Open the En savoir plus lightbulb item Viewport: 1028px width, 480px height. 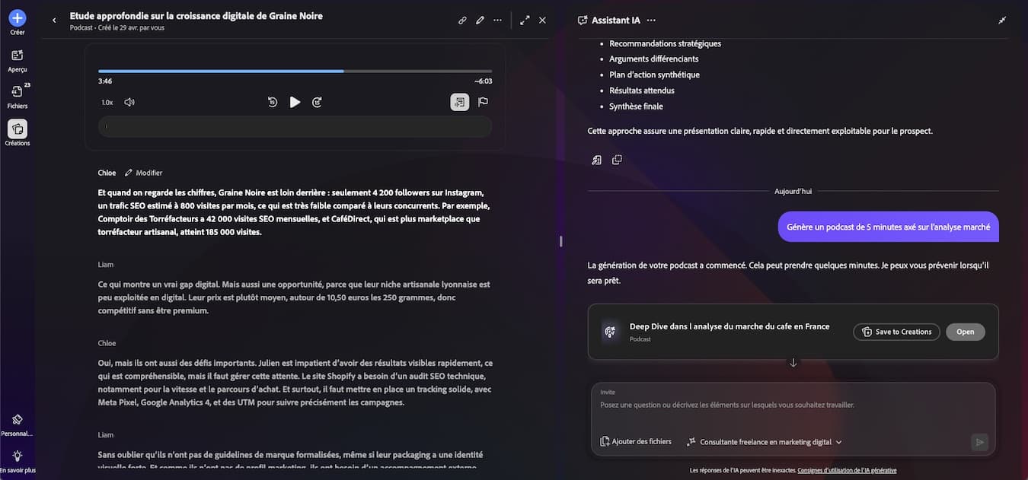click(x=17, y=459)
